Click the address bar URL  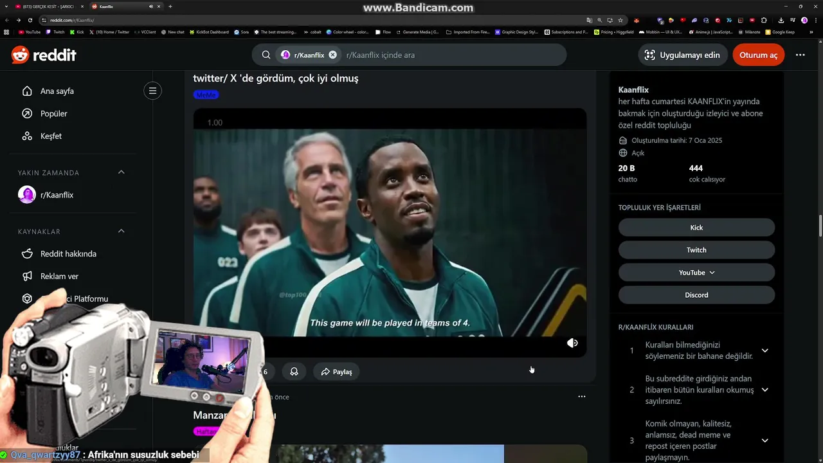click(72, 20)
